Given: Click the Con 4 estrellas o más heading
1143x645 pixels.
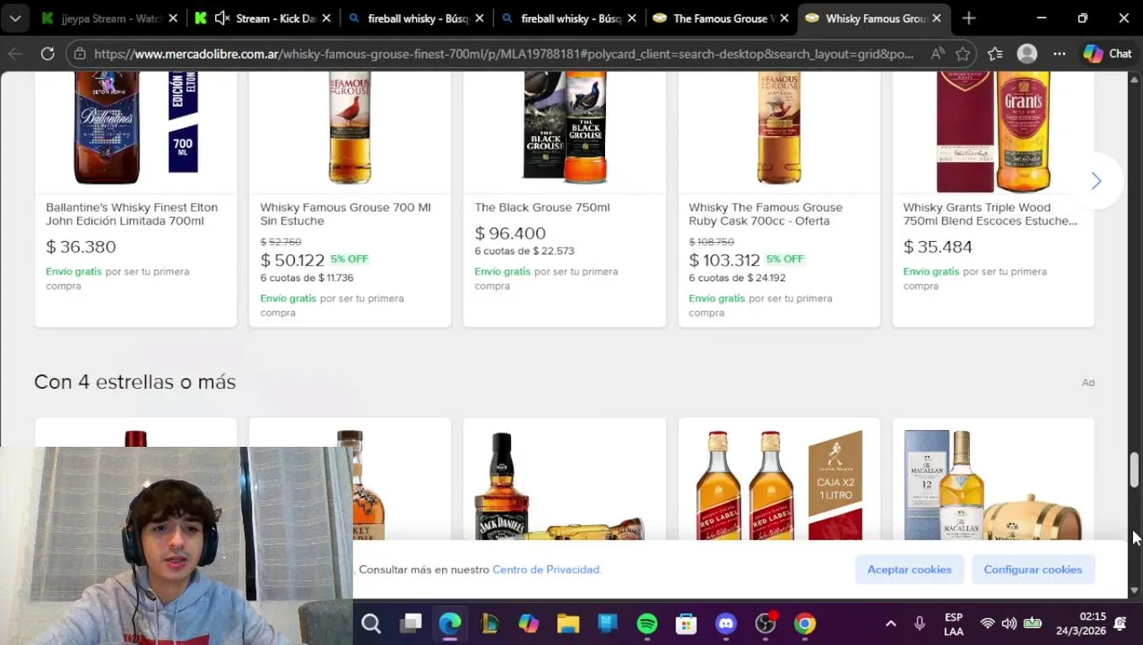Looking at the screenshot, I should point(134,382).
